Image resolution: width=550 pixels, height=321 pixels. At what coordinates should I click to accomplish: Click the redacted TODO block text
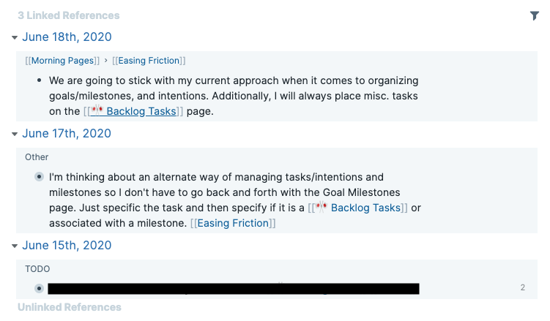pos(233,288)
